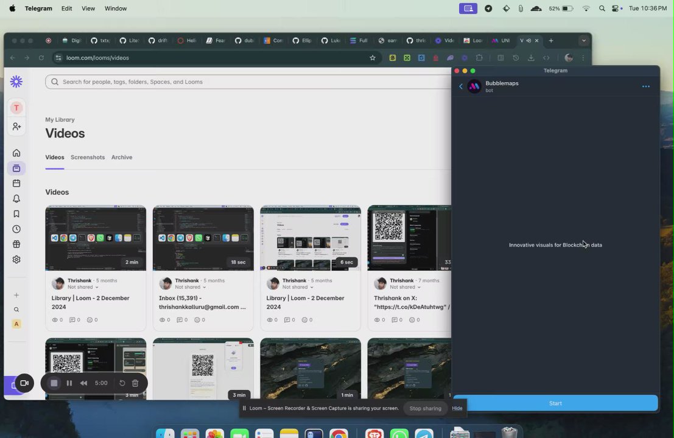
Task: Open the Apple menu
Action: (12, 9)
